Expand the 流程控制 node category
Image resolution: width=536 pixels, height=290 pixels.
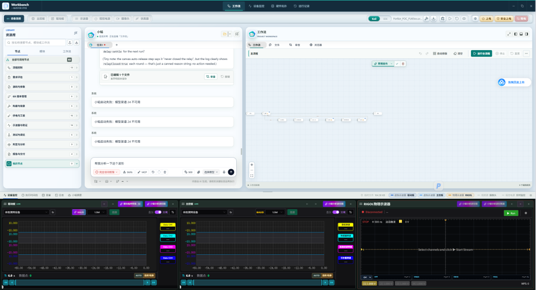42,67
